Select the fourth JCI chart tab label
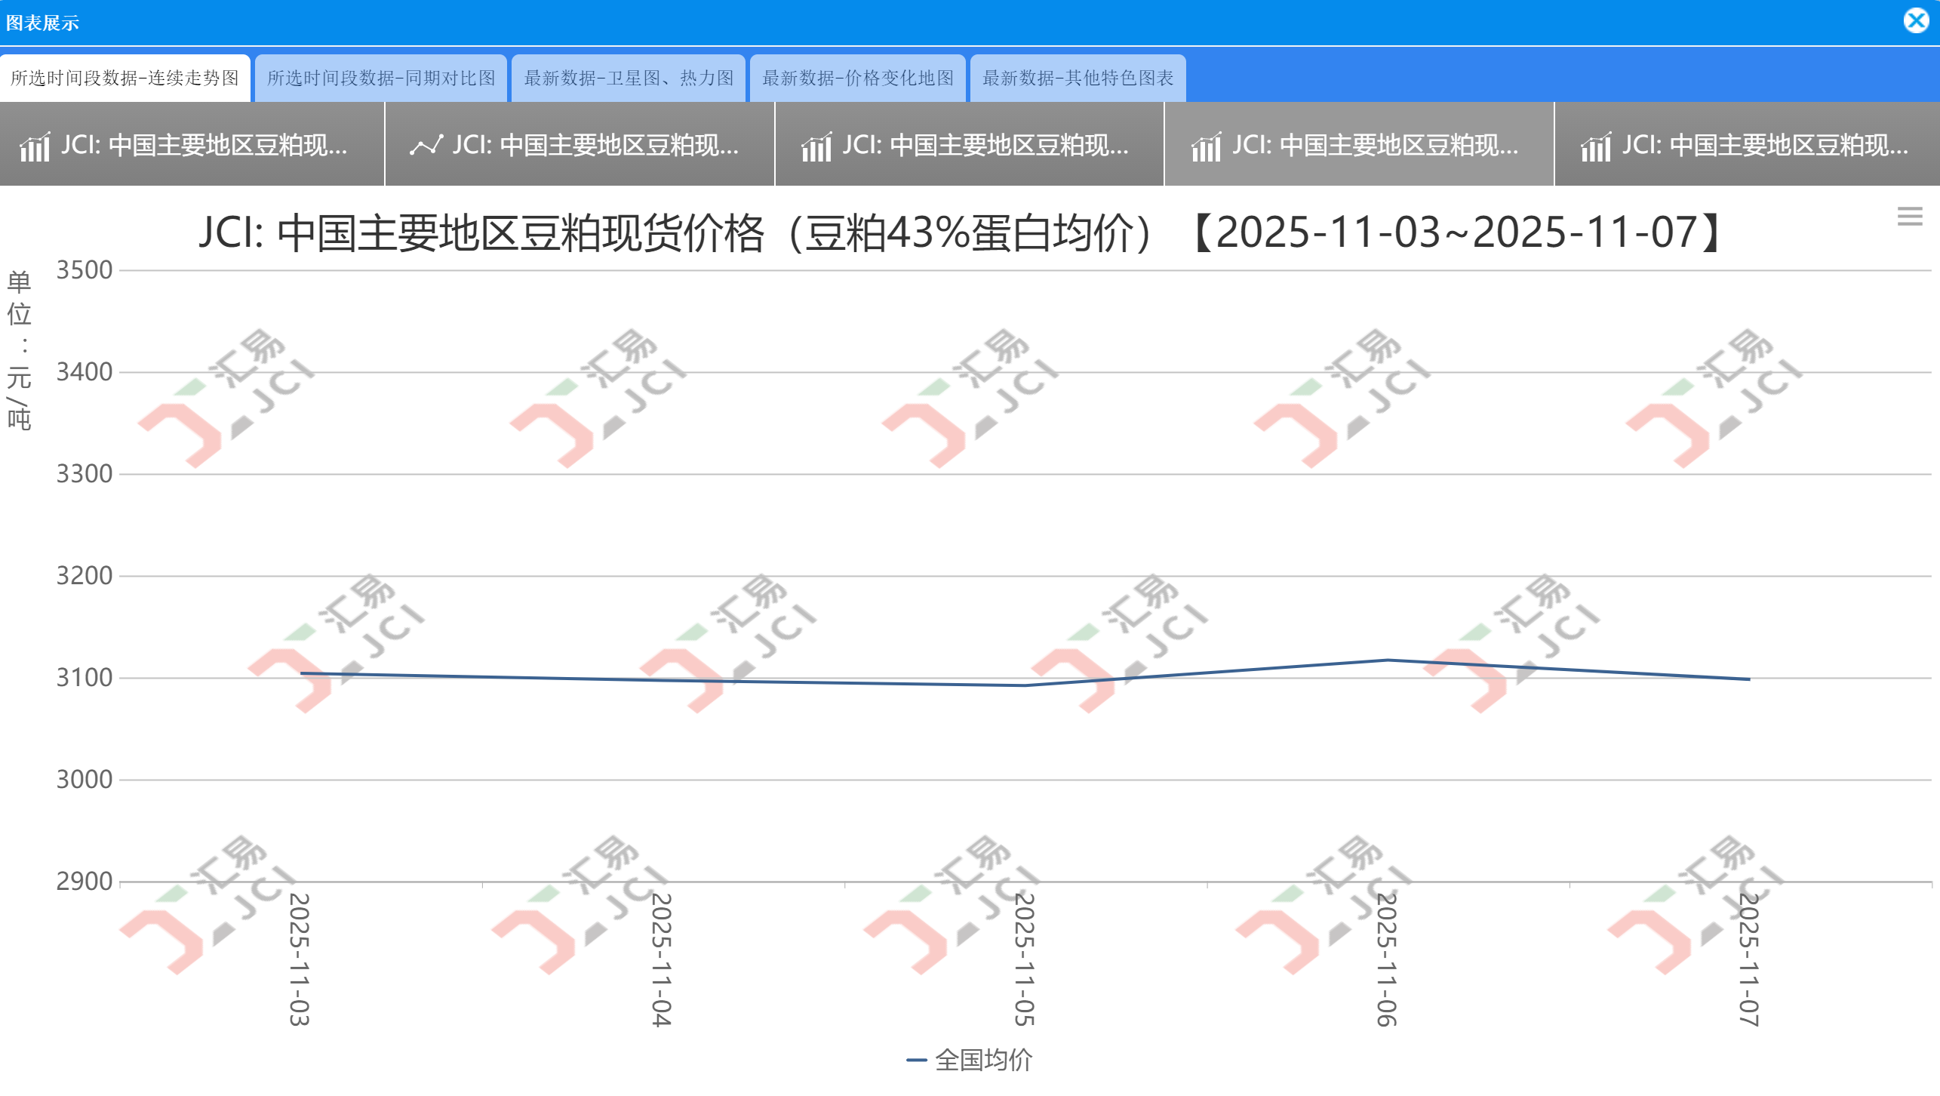The width and height of the screenshot is (1940, 1096). click(1375, 145)
